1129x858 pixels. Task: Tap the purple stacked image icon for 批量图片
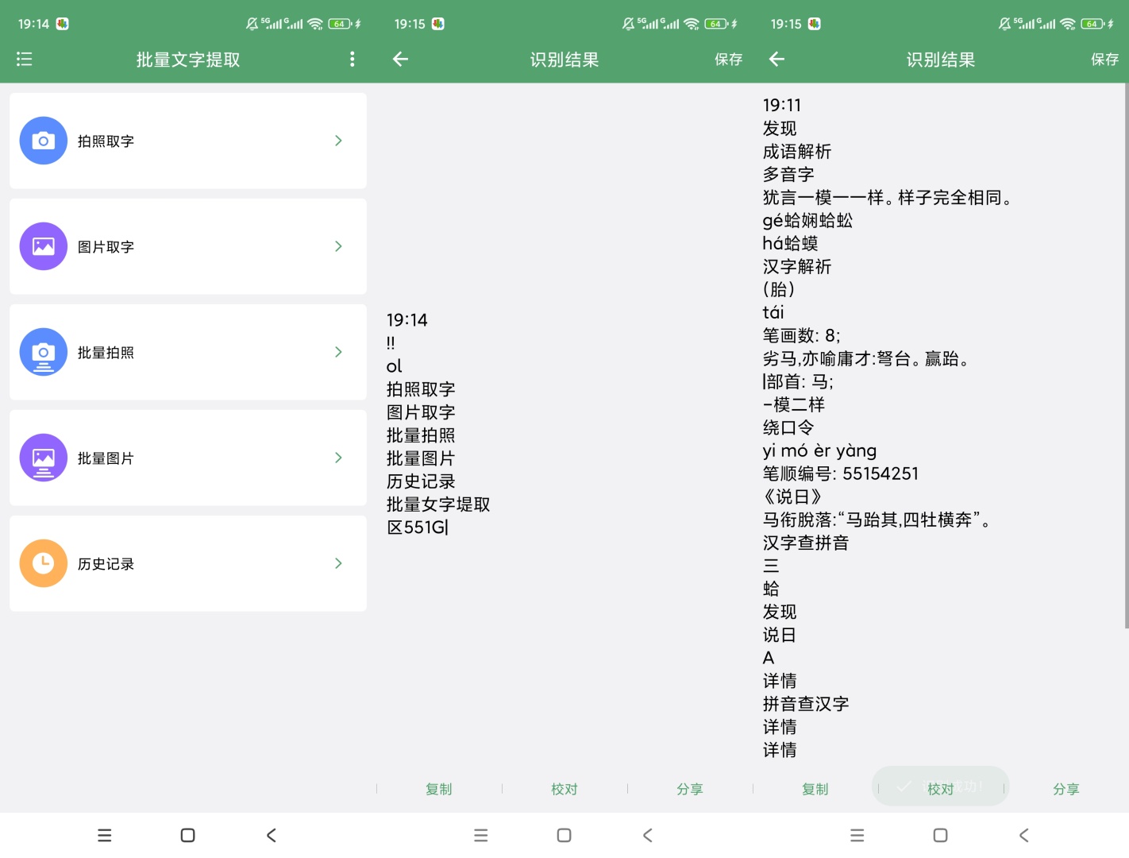(44, 458)
